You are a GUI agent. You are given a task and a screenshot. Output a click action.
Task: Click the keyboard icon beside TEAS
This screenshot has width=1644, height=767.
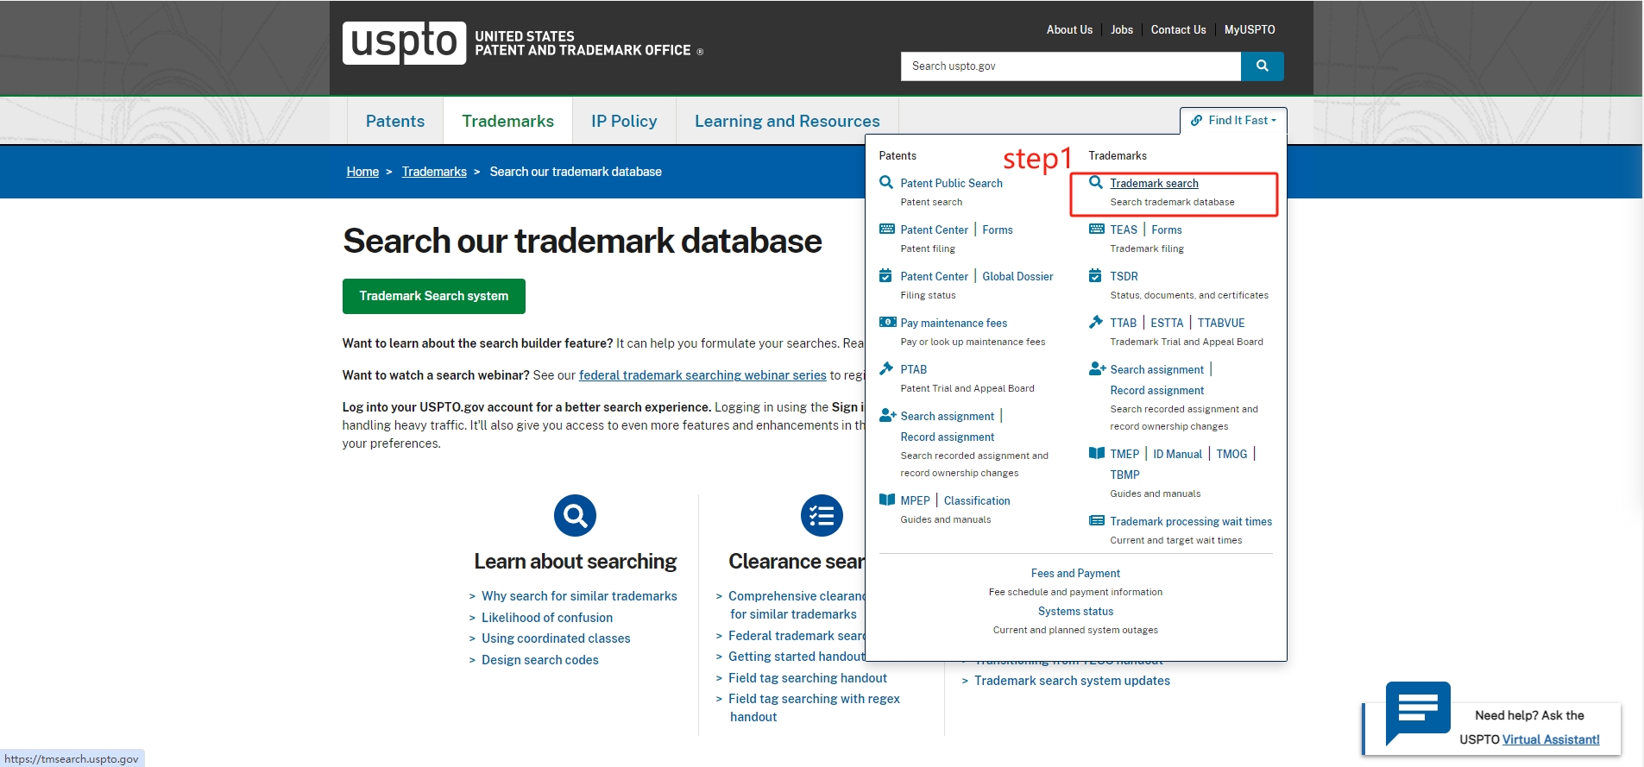click(1096, 229)
